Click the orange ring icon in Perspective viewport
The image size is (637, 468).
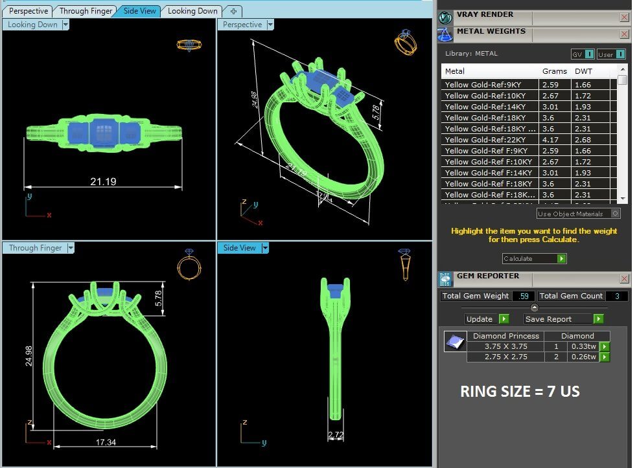pyautogui.click(x=405, y=43)
